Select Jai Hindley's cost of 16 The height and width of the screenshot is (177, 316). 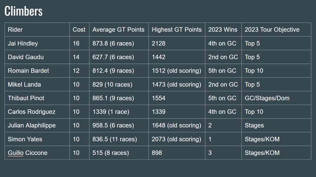tap(76, 43)
